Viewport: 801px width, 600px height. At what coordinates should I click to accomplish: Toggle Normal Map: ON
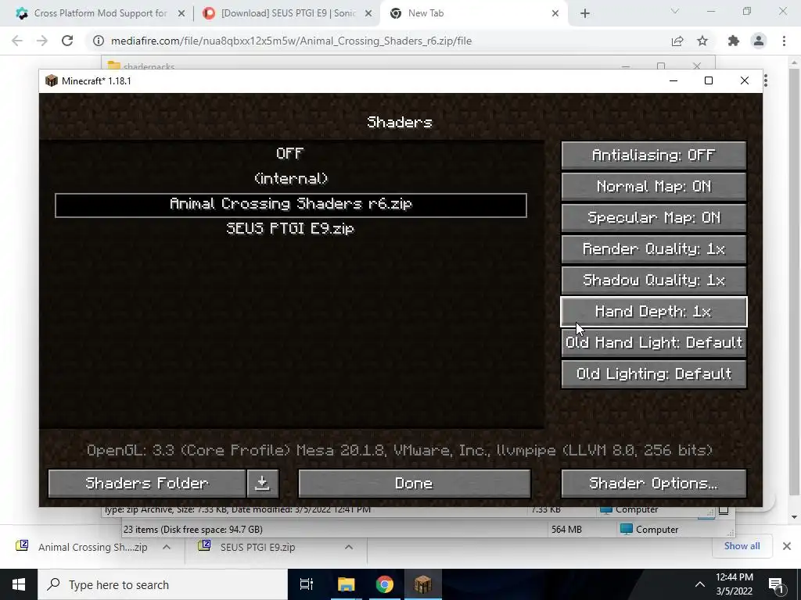[653, 186]
